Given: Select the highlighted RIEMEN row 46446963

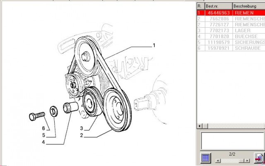Looking at the screenshot, I should coord(230,13).
